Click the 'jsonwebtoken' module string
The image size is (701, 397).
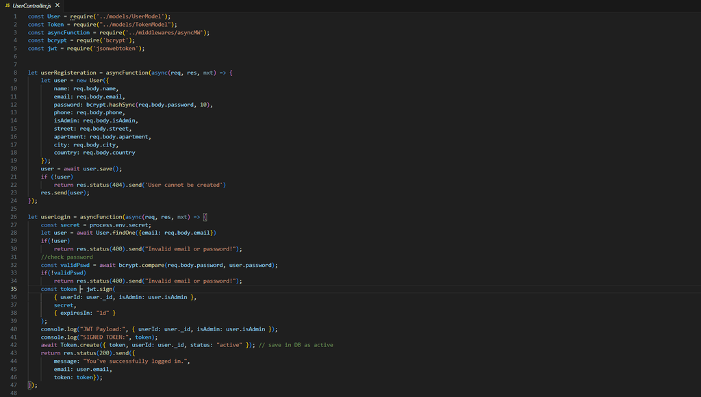[118, 49]
